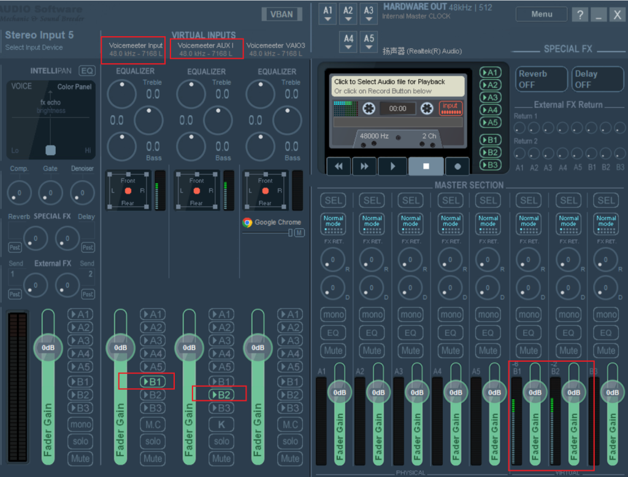Click the Click to Select Audio file display

tap(397, 86)
